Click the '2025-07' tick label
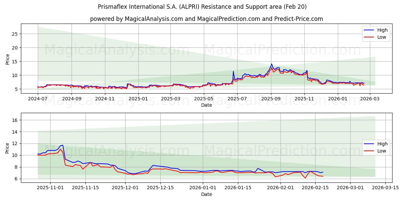The height and width of the screenshot is (202, 405). point(237,99)
